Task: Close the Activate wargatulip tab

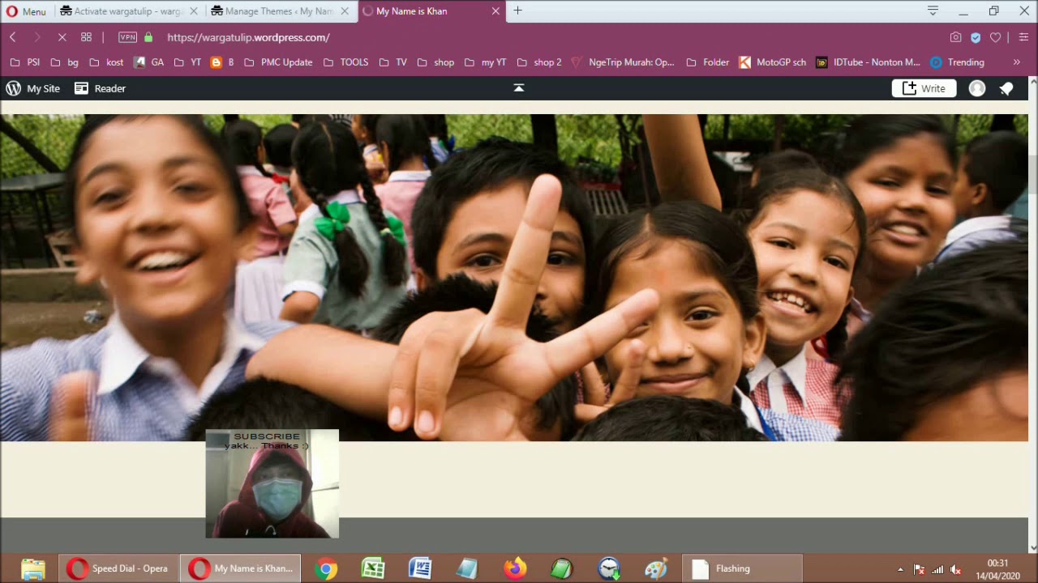Action: pyautogui.click(x=194, y=11)
